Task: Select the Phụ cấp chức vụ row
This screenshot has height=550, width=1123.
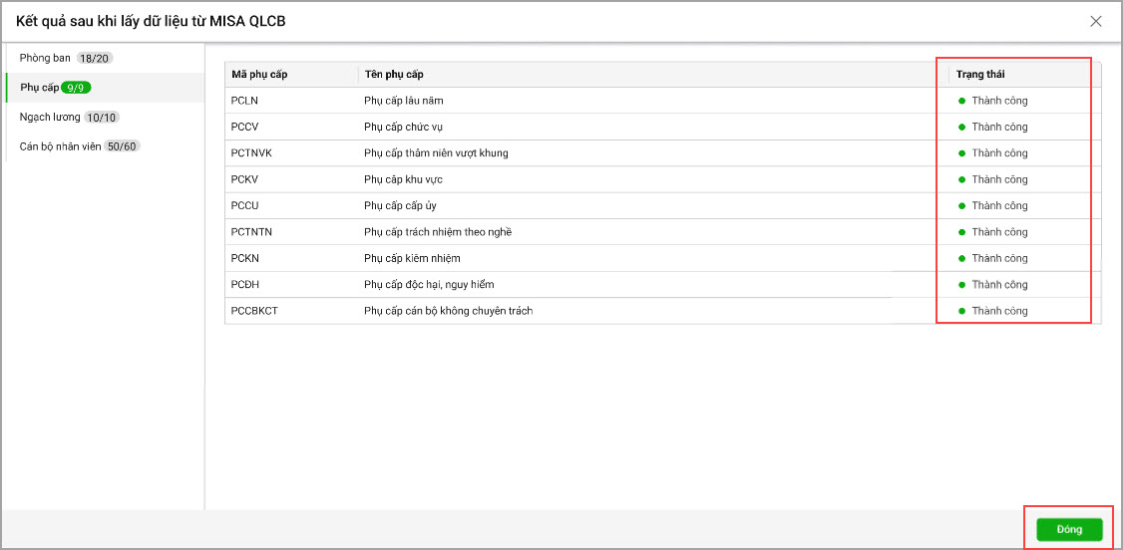Action: (402, 127)
